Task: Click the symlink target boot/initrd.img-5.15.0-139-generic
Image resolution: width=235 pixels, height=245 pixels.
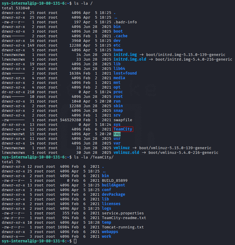Action: pos(186,55)
